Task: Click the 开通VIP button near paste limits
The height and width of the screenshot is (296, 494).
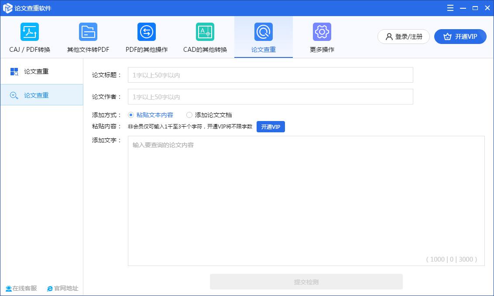Action: (x=271, y=127)
